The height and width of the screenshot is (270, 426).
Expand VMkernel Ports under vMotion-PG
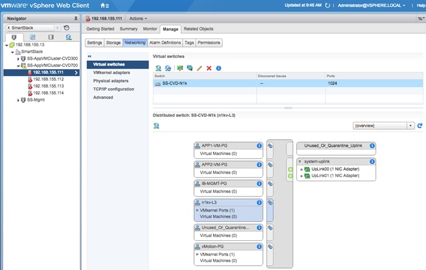pos(197,255)
